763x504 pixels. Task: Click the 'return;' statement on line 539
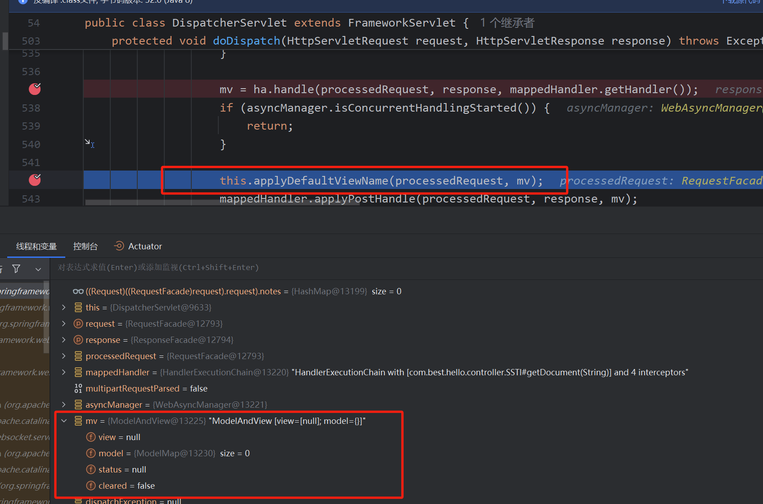tap(270, 126)
